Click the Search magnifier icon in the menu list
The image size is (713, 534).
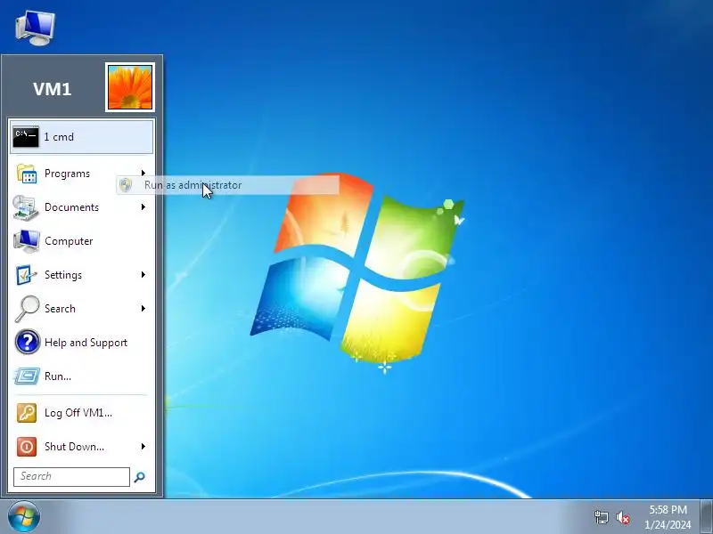pos(27,309)
